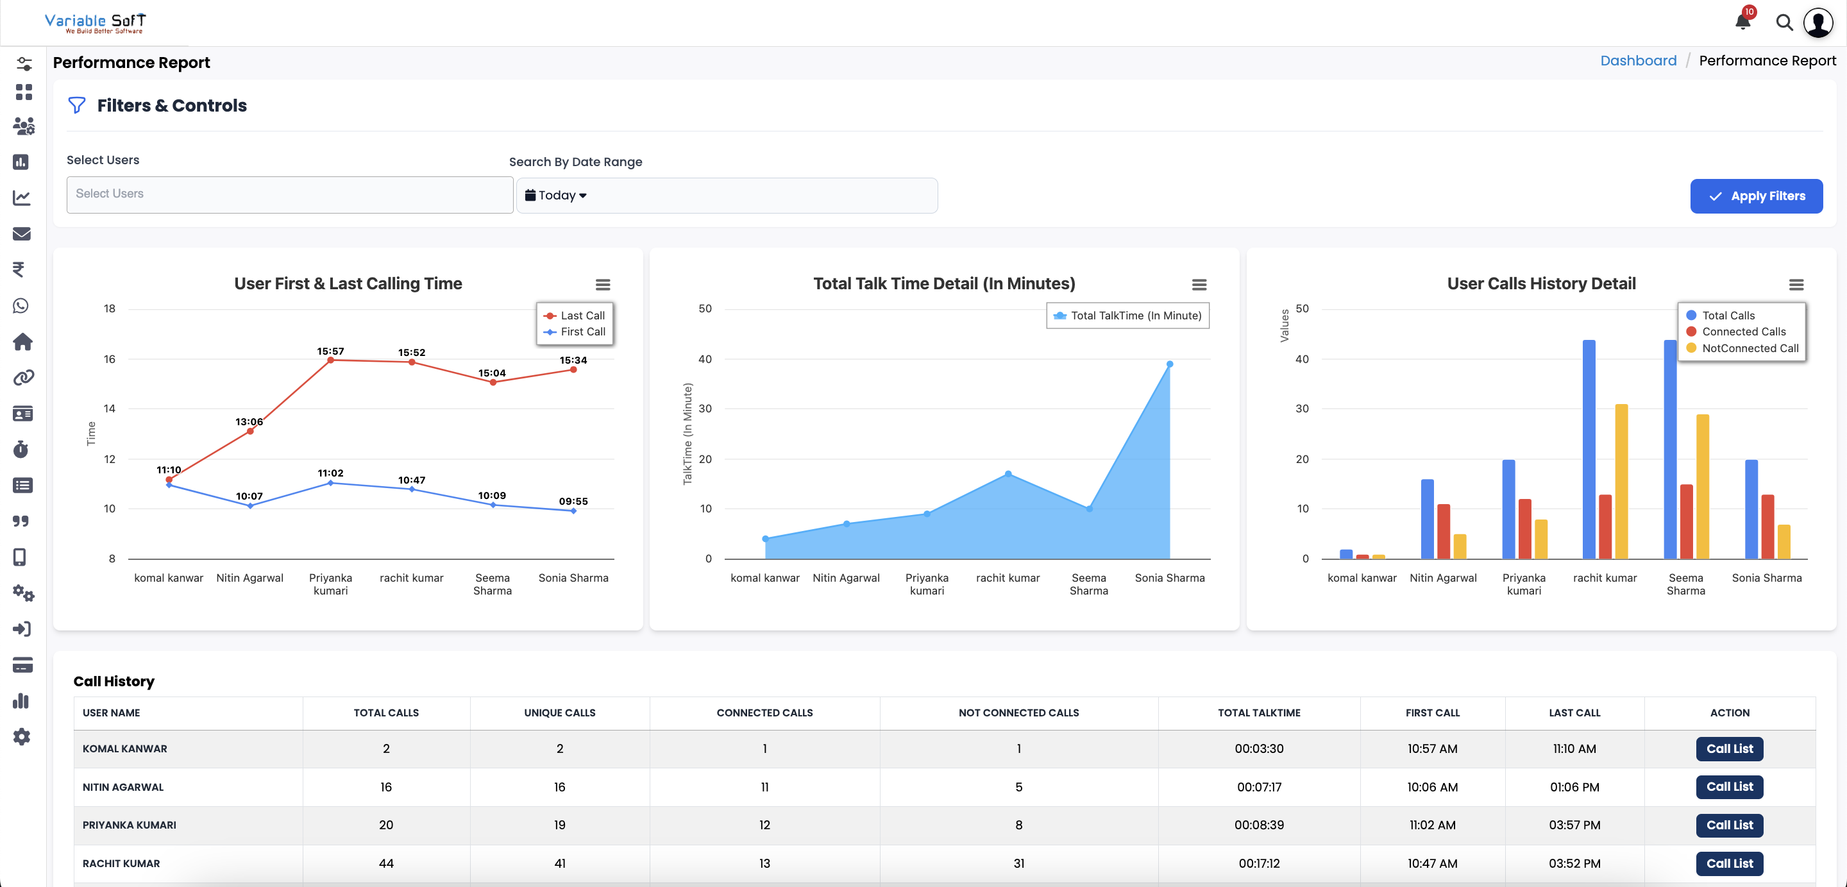Image resolution: width=1847 pixels, height=887 pixels.
Task: Click the notification bell with 10 alerts
Action: pos(1743,22)
